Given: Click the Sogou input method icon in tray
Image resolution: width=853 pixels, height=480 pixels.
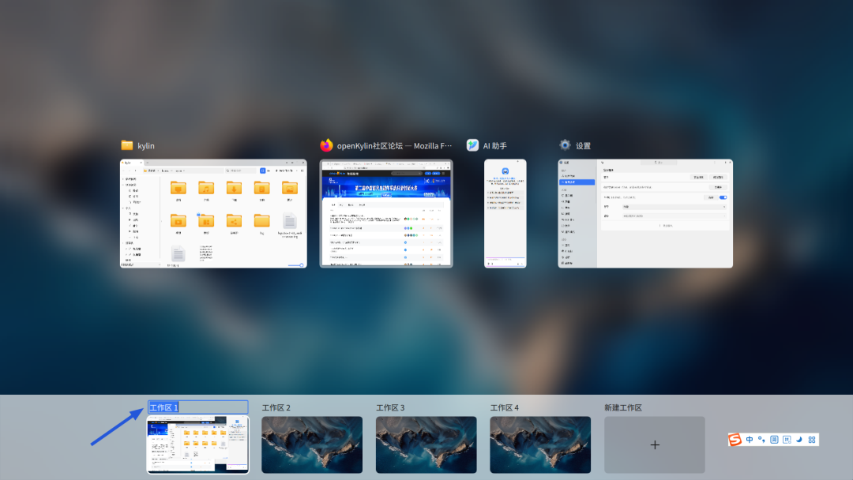Looking at the screenshot, I should point(735,440).
